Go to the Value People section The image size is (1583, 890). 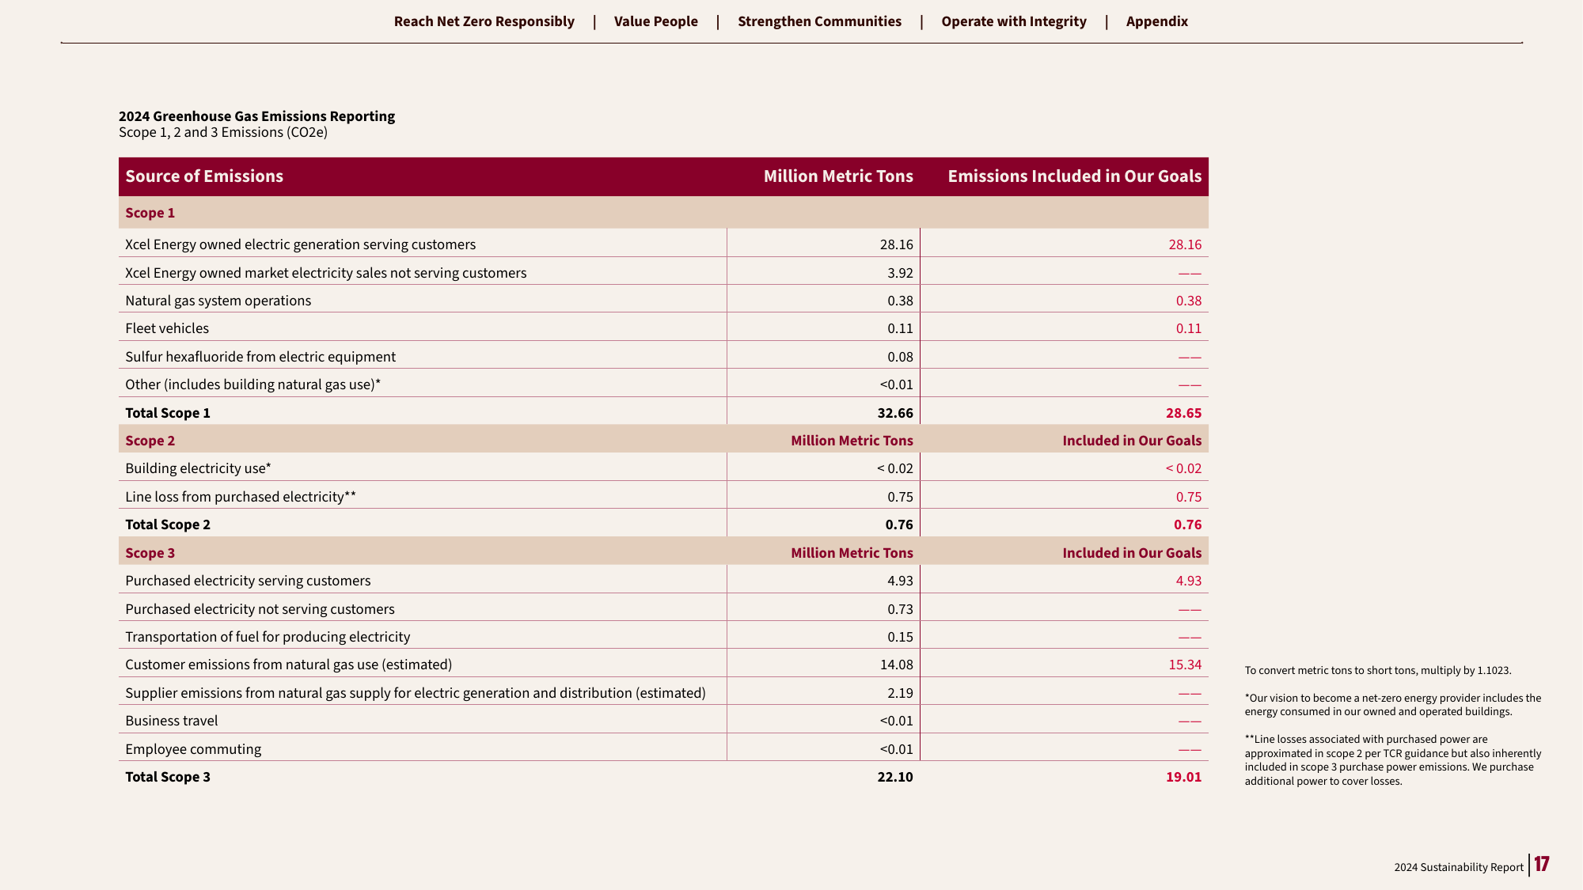(655, 21)
